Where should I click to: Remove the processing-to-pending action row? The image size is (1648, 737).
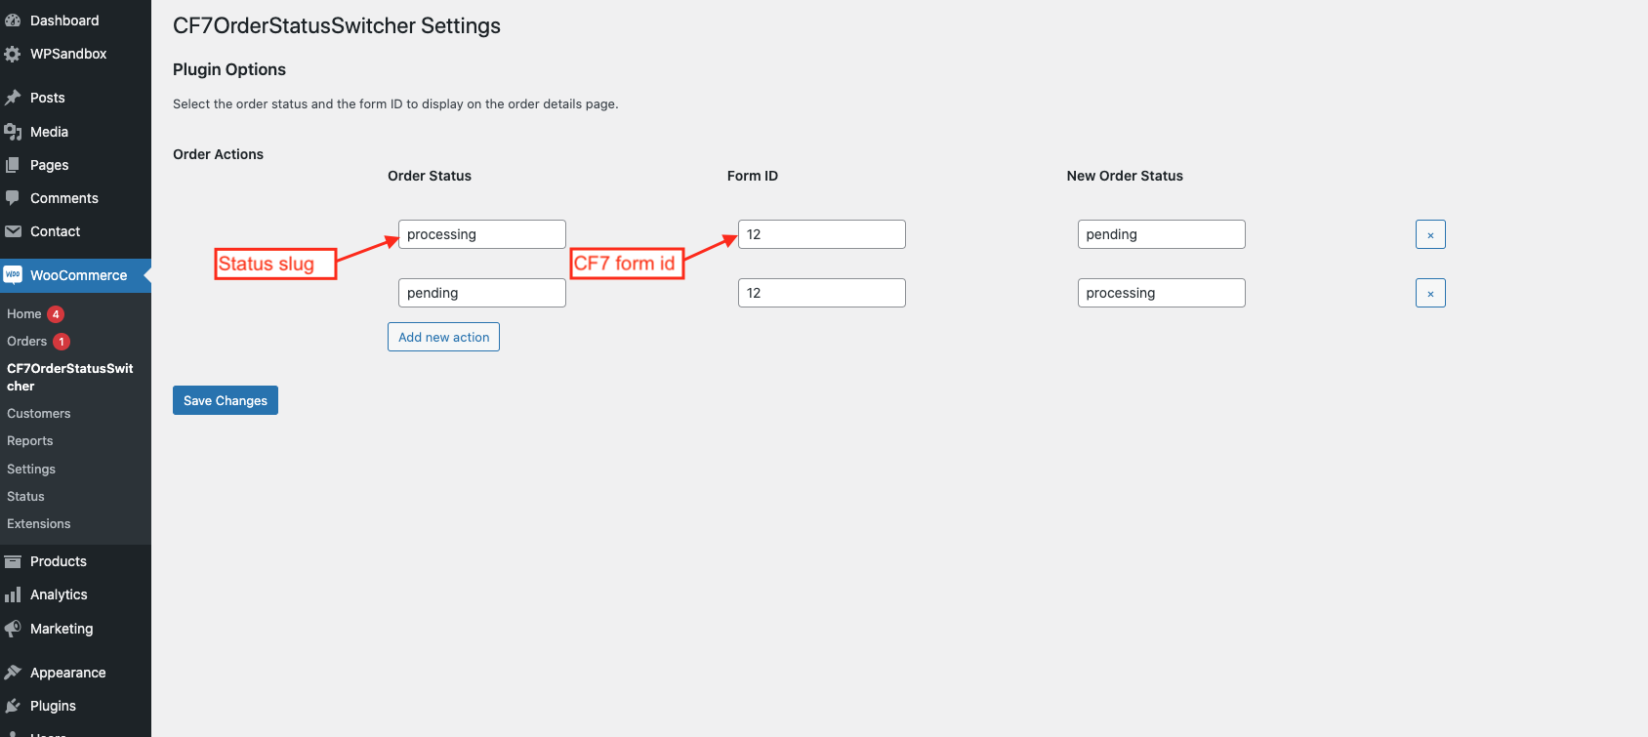(x=1430, y=234)
